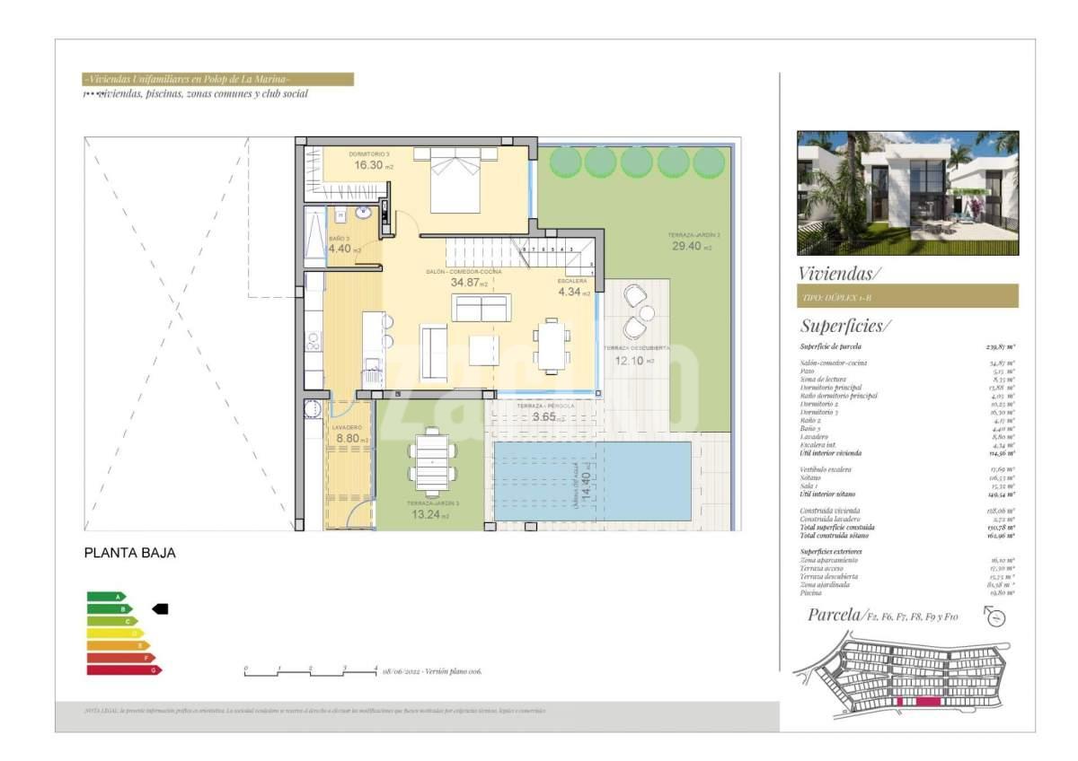Screen dimensions: 1078x761
Task: Click the stove hob in the kitchen
Action: click(314, 342)
